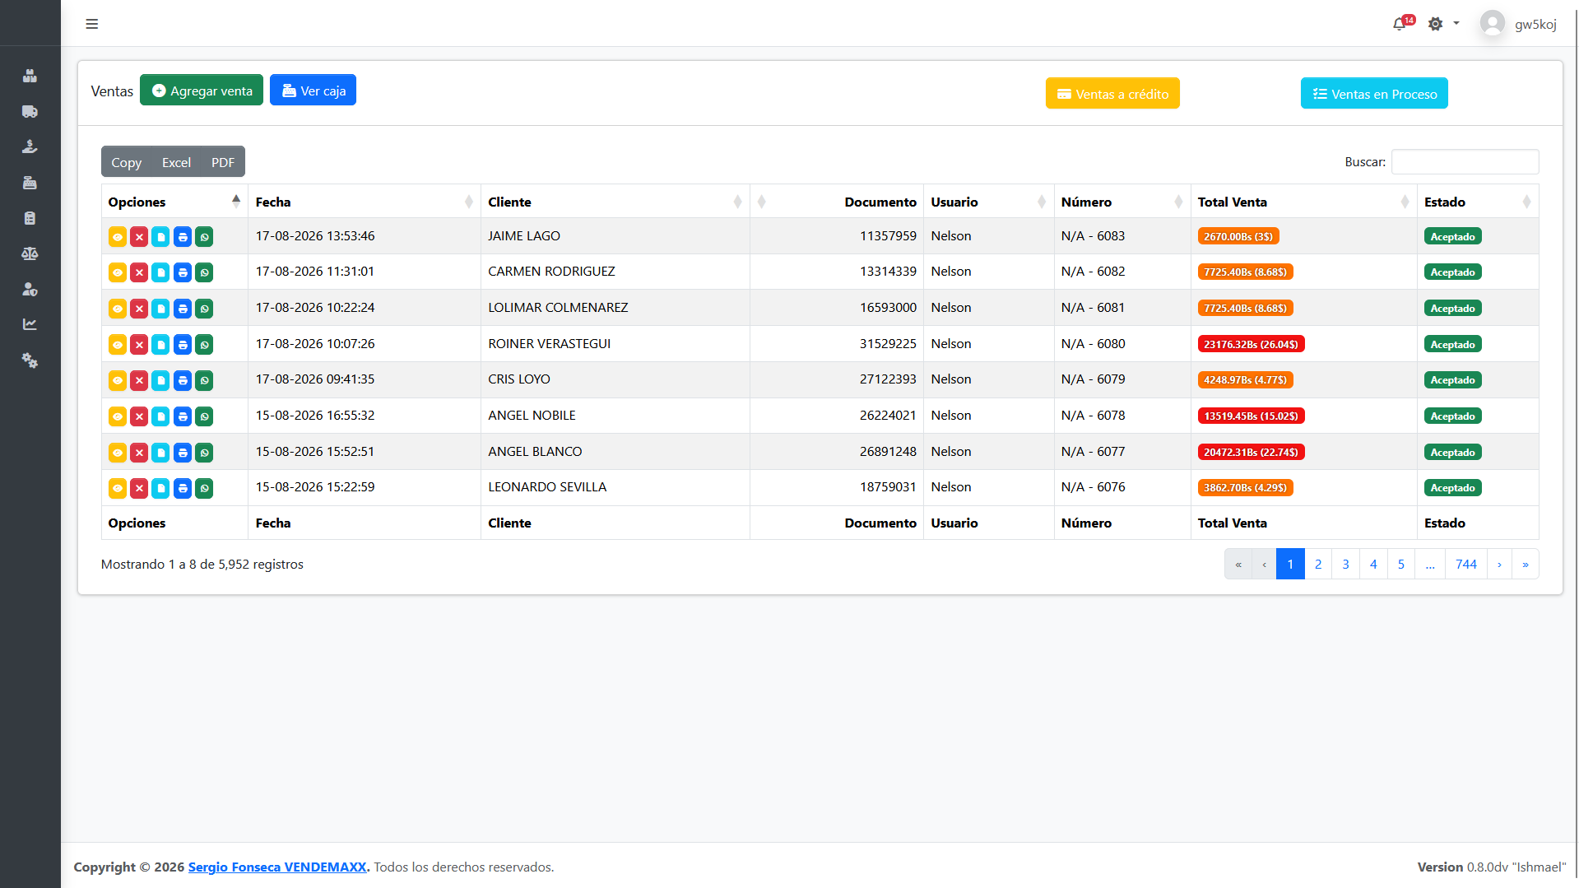1579x888 pixels.
Task: Click Agregar venta button
Action: (x=202, y=91)
